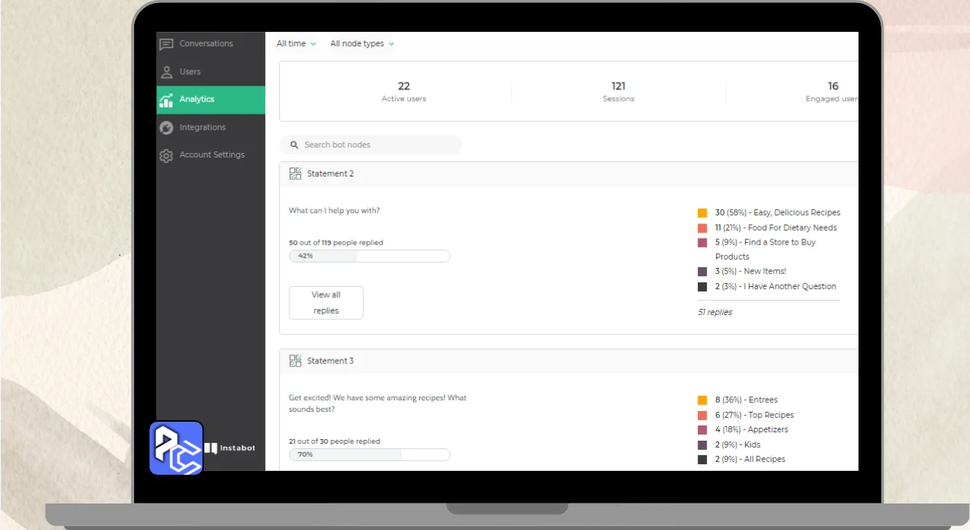Click the Analytics bar chart icon
Image resolution: width=970 pixels, height=530 pixels.
click(166, 100)
